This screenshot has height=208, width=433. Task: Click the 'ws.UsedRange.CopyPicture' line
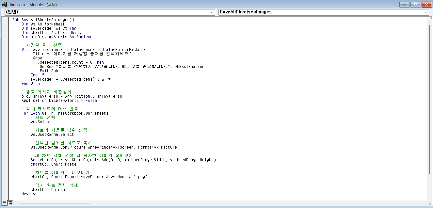[104, 147]
